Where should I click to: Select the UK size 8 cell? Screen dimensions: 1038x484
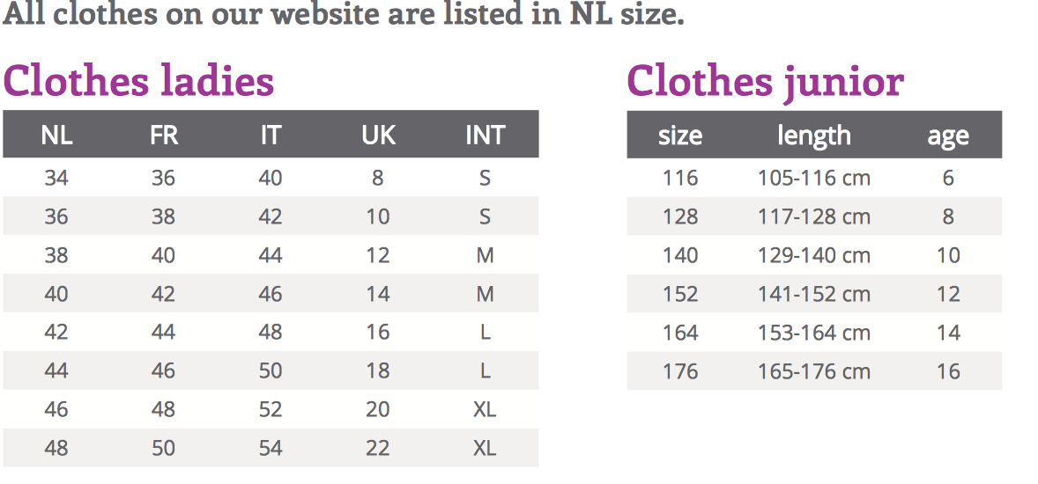pos(378,178)
